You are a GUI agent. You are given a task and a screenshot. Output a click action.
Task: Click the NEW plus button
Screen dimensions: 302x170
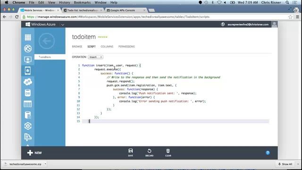pos(34,153)
